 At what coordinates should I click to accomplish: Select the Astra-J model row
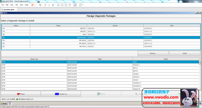100,68
